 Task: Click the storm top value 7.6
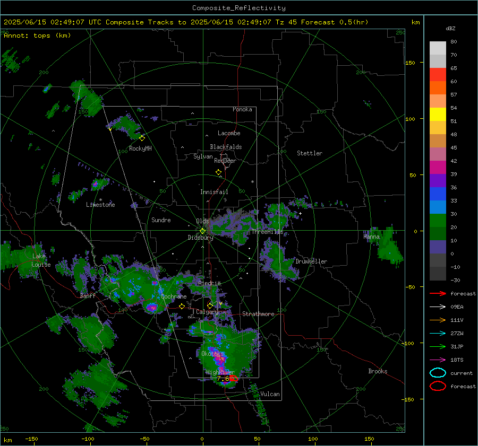tap(223, 379)
